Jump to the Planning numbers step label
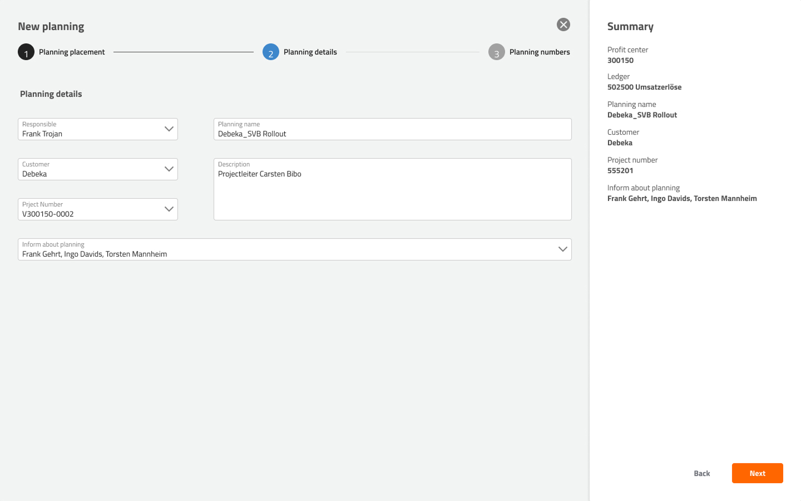Image resolution: width=801 pixels, height=501 pixels. pyautogui.click(x=539, y=52)
